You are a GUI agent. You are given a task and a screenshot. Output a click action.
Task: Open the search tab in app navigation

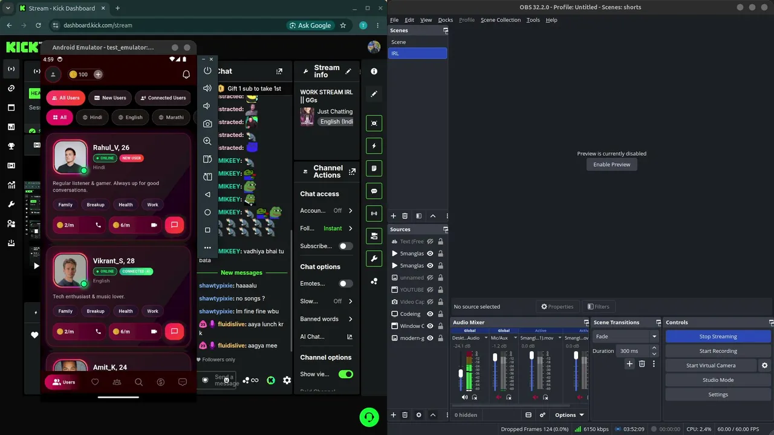(138, 382)
